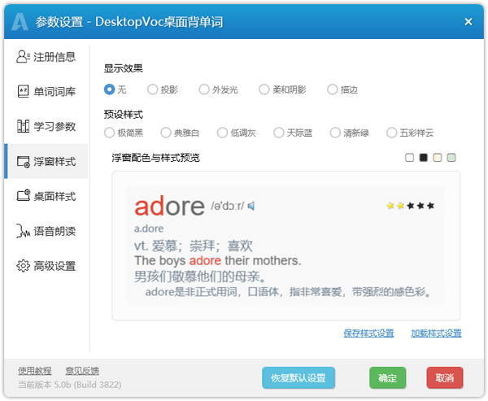The width and height of the screenshot is (488, 401).
Task: Open the 浮窗样式 settings tab
Action: [46, 161]
